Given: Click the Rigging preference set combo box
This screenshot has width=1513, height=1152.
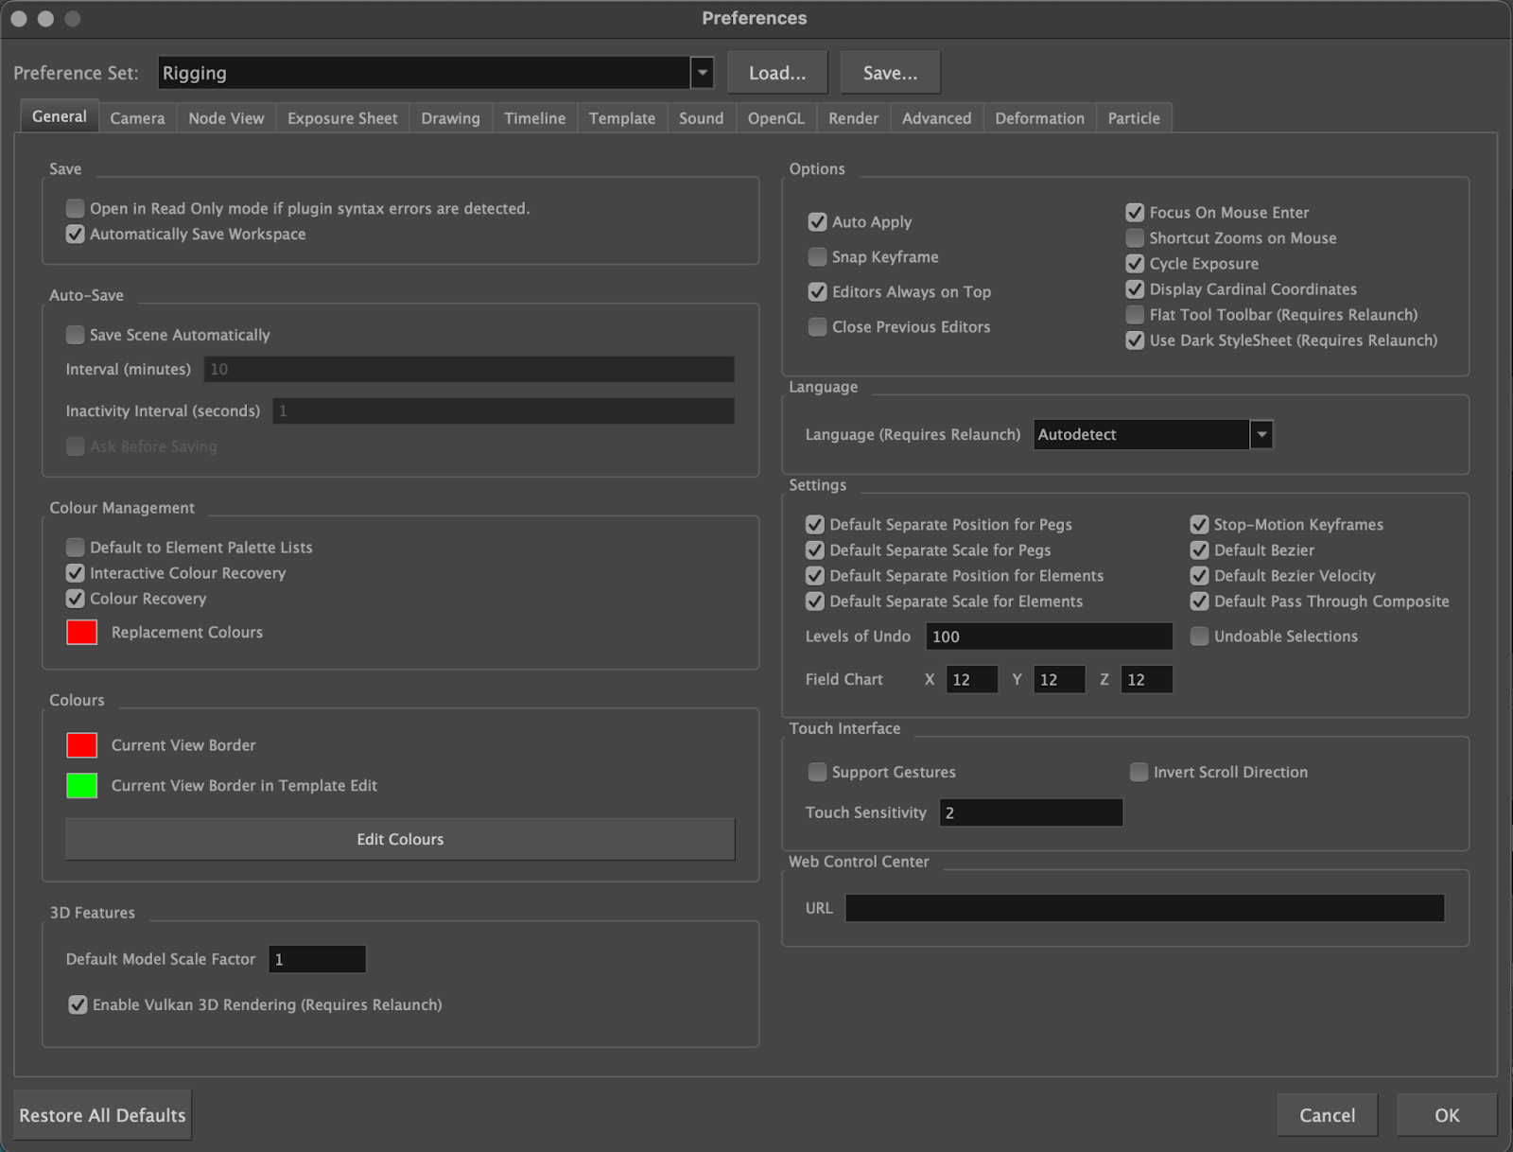Looking at the screenshot, I should click(x=424, y=73).
